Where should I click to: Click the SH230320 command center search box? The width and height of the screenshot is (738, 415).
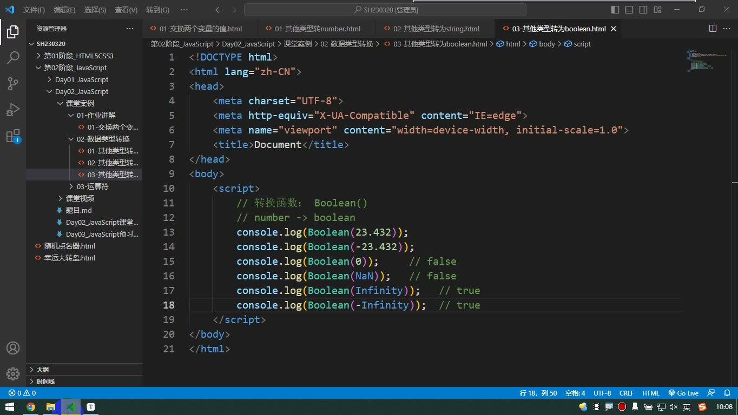[x=385, y=10]
